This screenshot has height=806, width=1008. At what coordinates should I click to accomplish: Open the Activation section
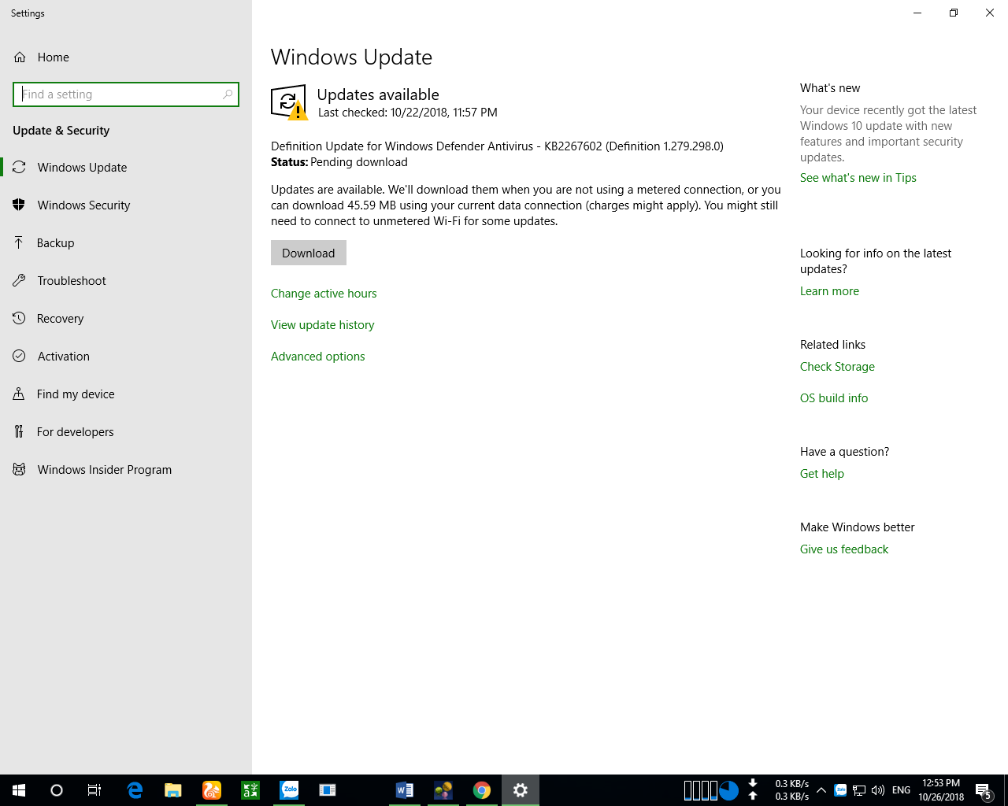coord(126,357)
